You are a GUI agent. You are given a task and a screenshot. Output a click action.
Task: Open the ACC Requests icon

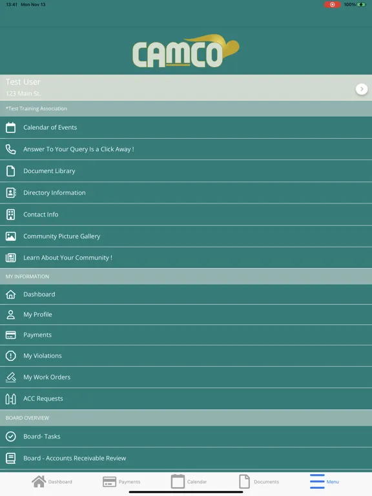10,398
